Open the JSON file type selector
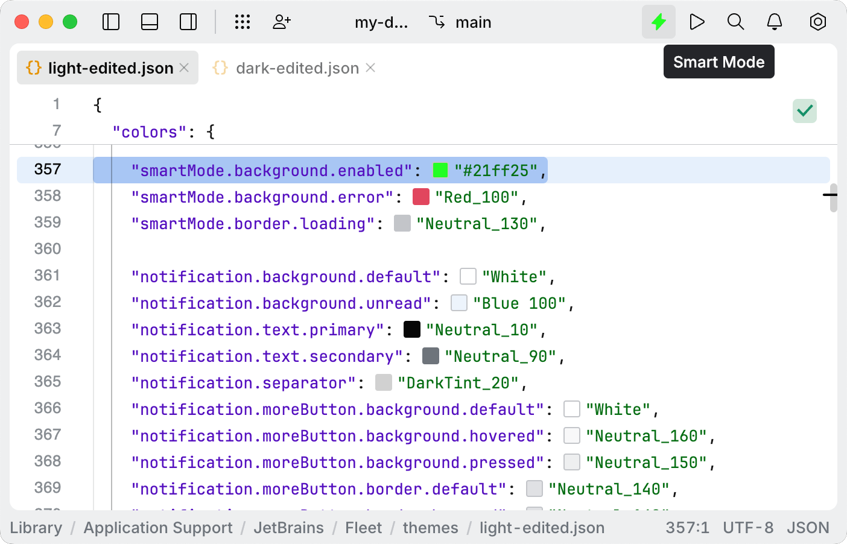 [x=808, y=528]
